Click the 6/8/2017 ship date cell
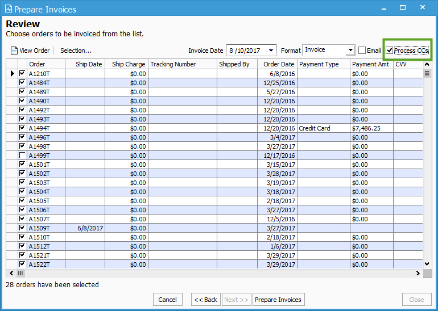Image resolution: width=438 pixels, height=311 pixels. (x=85, y=228)
